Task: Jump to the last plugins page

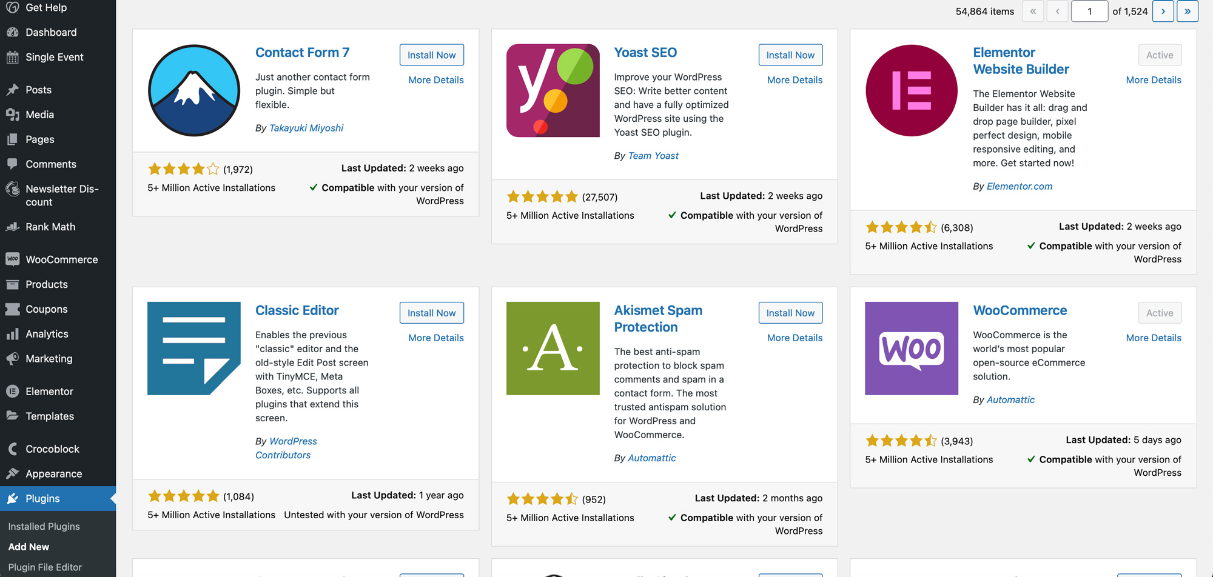Action: pos(1187,11)
